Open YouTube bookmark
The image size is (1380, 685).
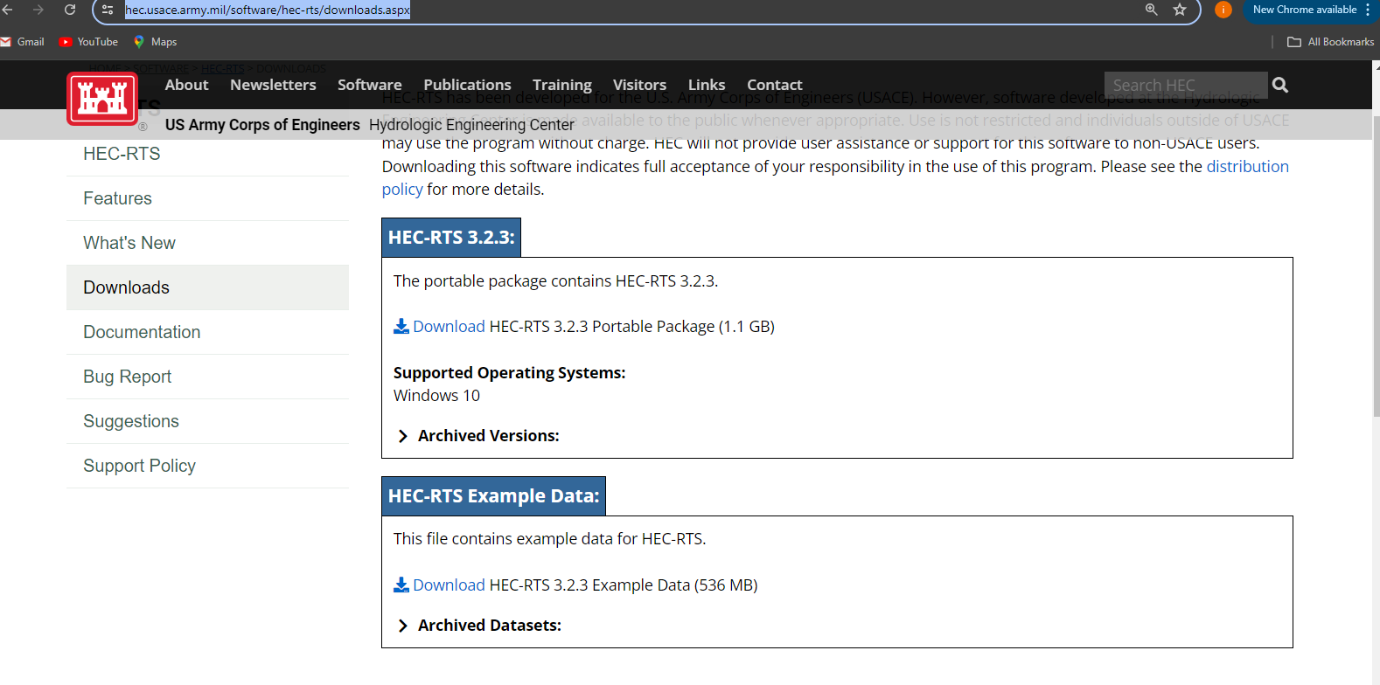point(88,42)
